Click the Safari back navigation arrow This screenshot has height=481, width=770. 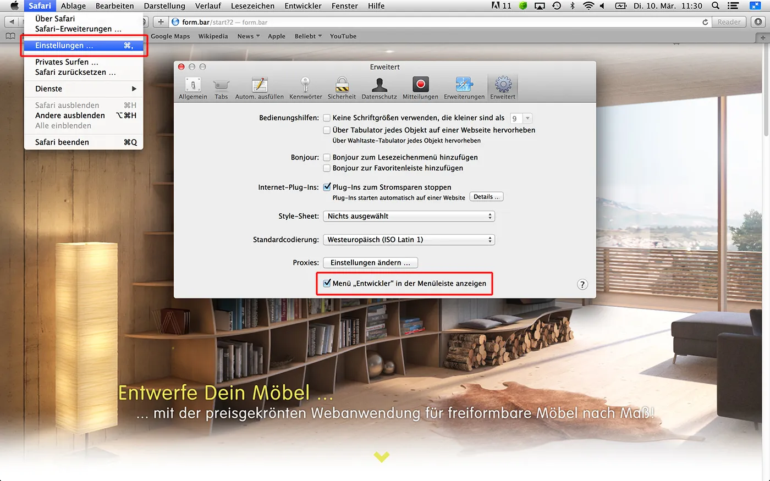[x=12, y=22]
